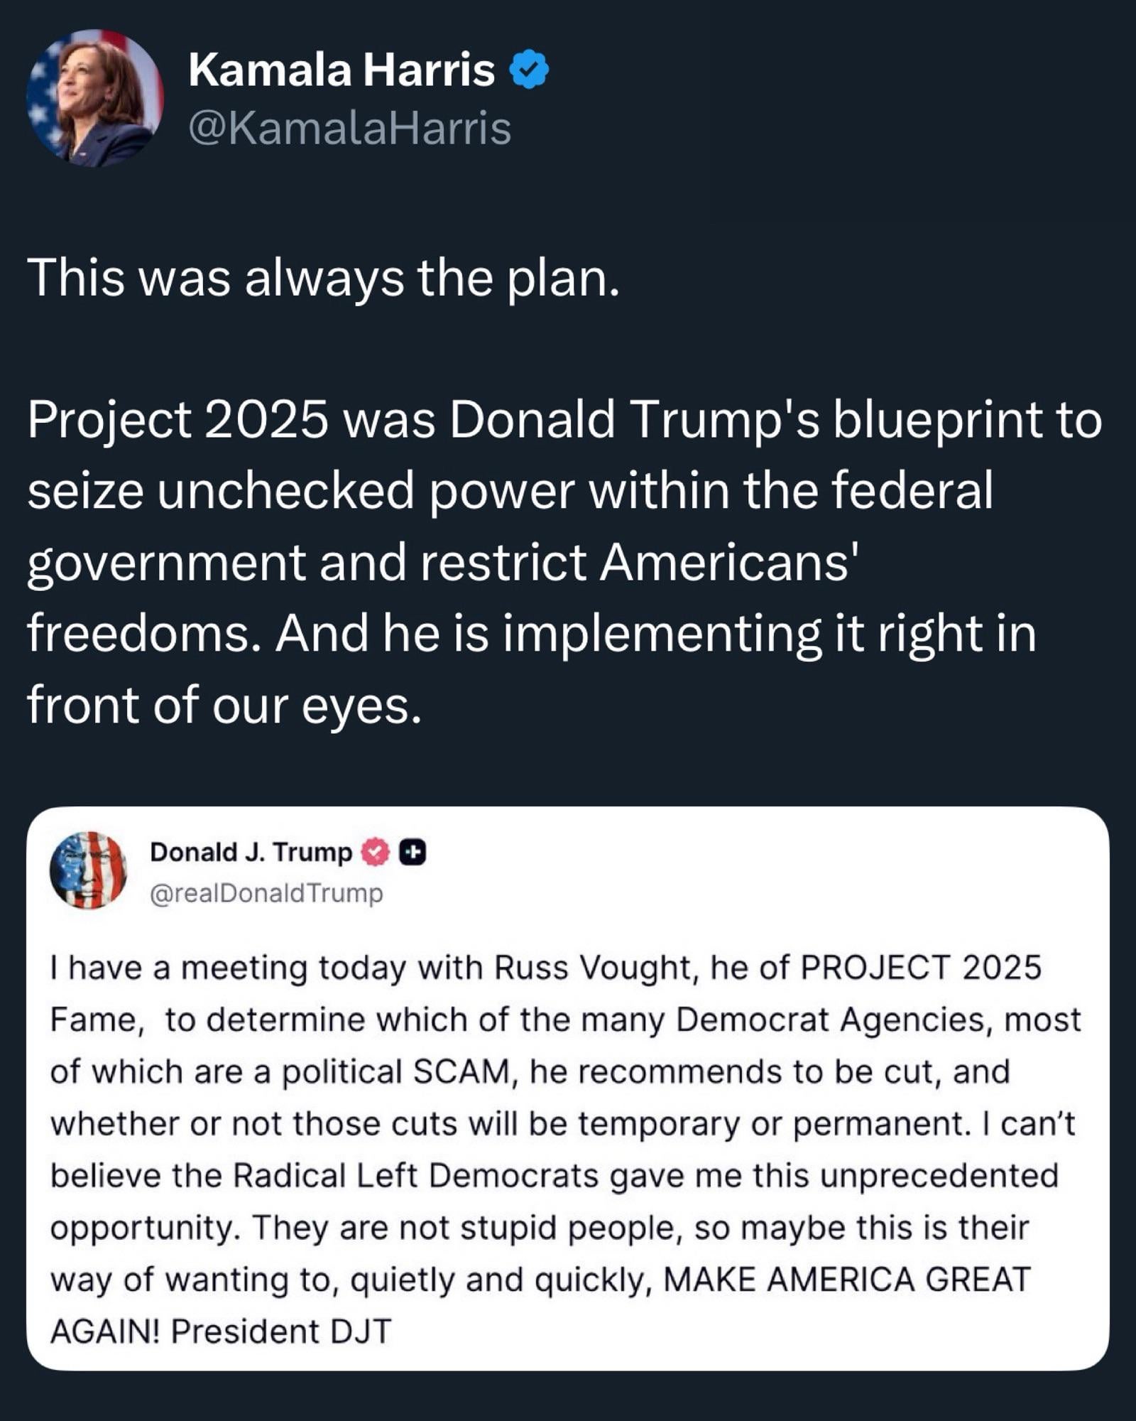
Task: Click the blue verified checkmark badge
Action: [530, 70]
